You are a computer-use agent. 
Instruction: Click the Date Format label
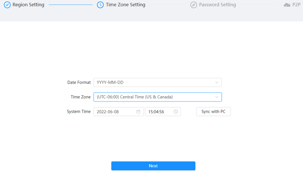coord(79,82)
